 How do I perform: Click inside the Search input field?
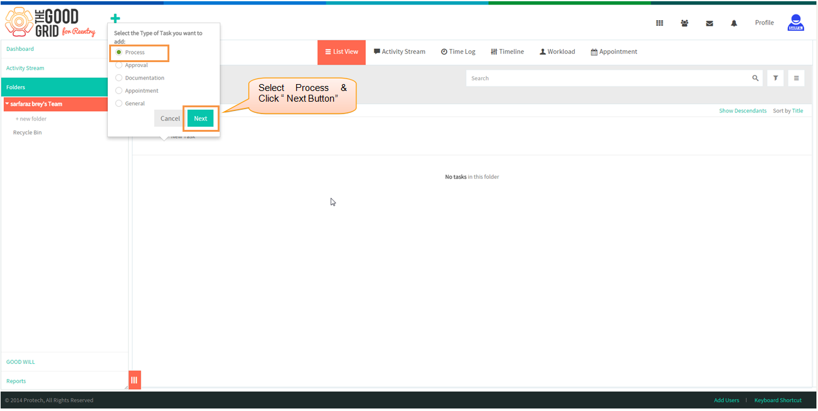click(x=608, y=78)
